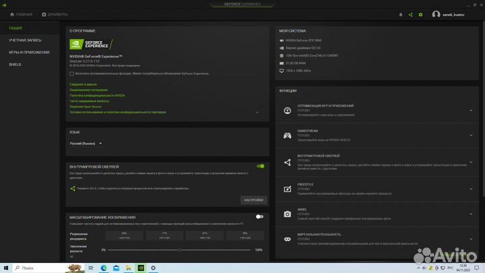Click the RAM icon in My System
The width and height of the screenshot is (485, 273).
282,63
